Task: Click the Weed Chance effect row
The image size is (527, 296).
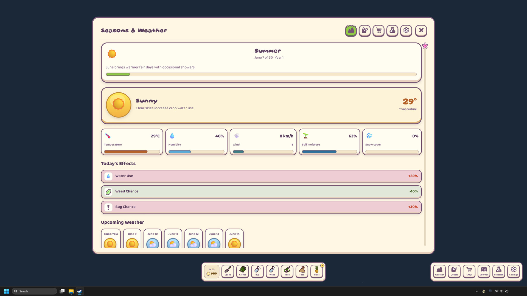Action: tap(261, 192)
